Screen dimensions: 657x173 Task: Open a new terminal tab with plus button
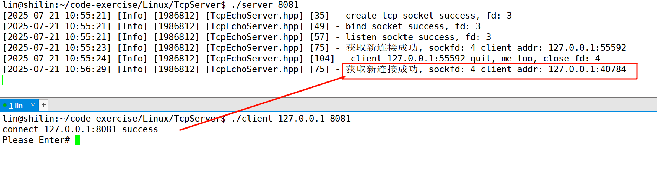pyautogui.click(x=44, y=105)
